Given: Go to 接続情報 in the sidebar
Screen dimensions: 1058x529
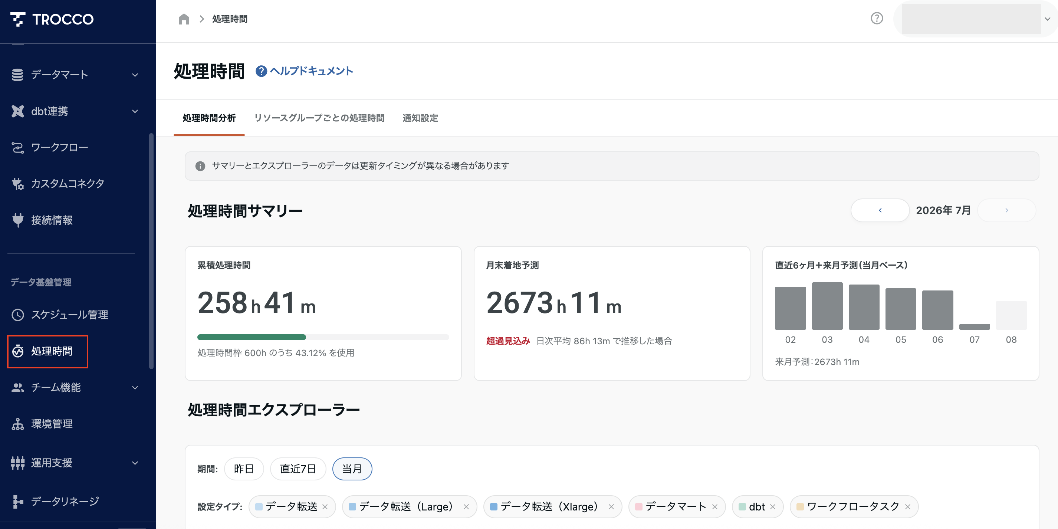Looking at the screenshot, I should point(52,220).
